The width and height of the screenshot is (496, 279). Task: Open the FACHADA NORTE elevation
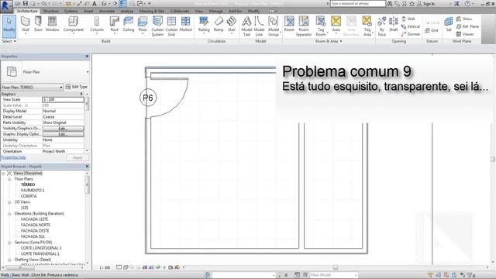[36, 225]
